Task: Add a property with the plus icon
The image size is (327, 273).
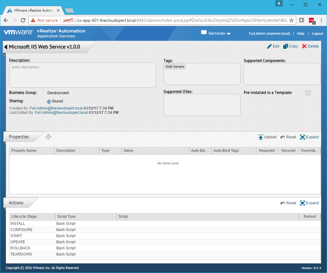Action: (x=48, y=137)
